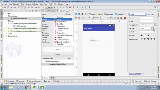Click Infer constraints wand icon

[x=86, y=18]
